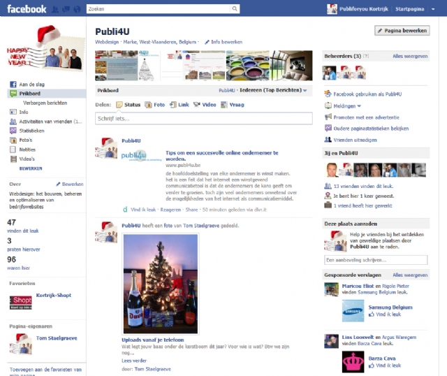Click Reageren on the first post
Viewport: 447px width, 376px height.
(170, 210)
